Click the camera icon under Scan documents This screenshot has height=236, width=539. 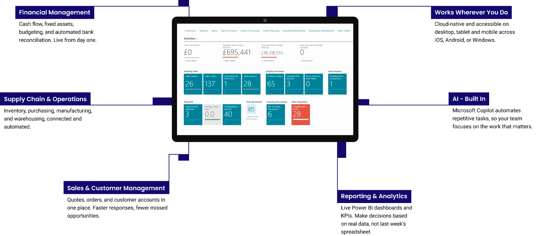click(251, 109)
